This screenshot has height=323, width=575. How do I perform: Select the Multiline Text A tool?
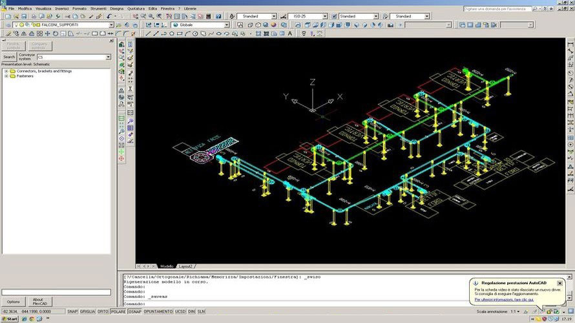[x=289, y=34]
